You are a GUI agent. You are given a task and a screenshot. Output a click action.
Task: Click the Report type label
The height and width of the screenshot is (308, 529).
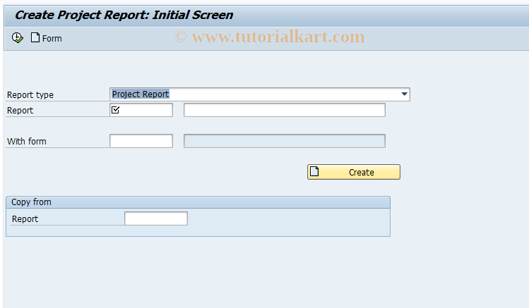[x=30, y=95]
